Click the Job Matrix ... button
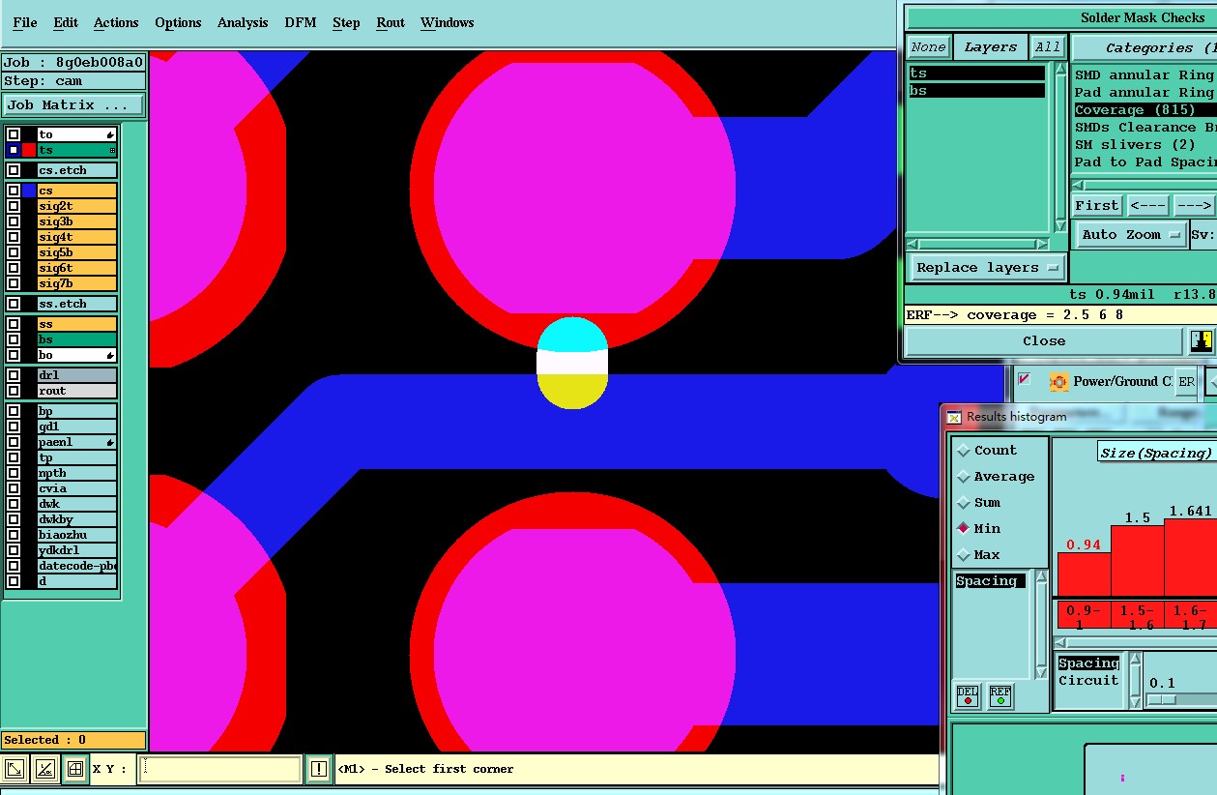Screen dimensions: 1217x795 73,104
